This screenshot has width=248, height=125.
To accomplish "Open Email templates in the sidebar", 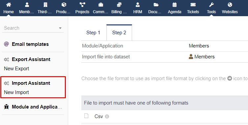I will [x=30, y=44].
